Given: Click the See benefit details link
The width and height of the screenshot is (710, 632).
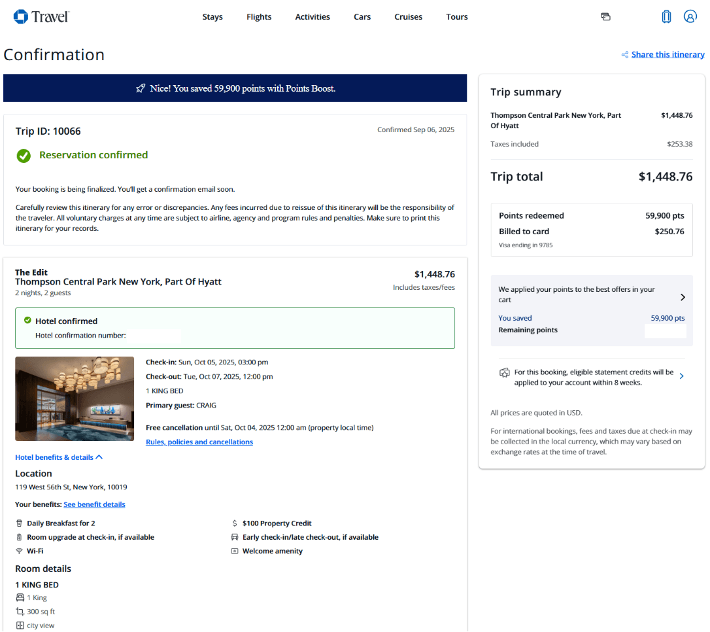Looking at the screenshot, I should 94,504.
